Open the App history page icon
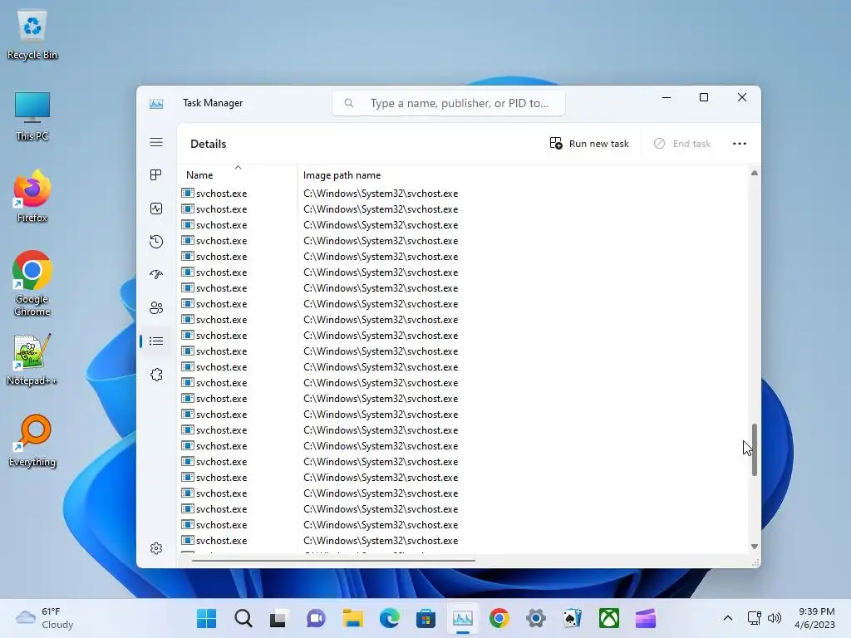The image size is (851, 638). 156,242
